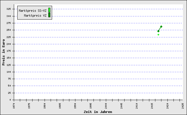Click the y-axis label 275
The height and width of the screenshot is (115, 187).
(9, 23)
